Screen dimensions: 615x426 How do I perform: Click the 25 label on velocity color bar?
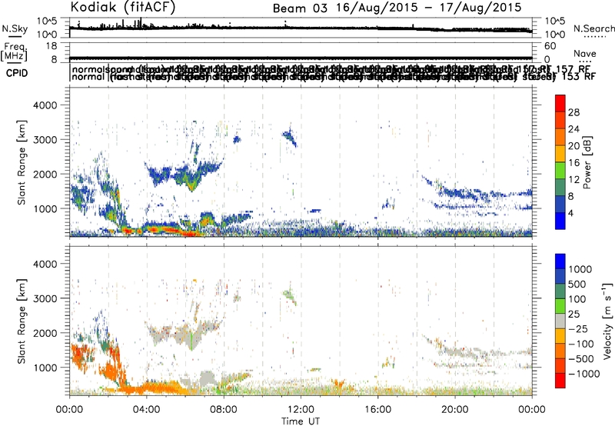pyautogui.click(x=574, y=314)
